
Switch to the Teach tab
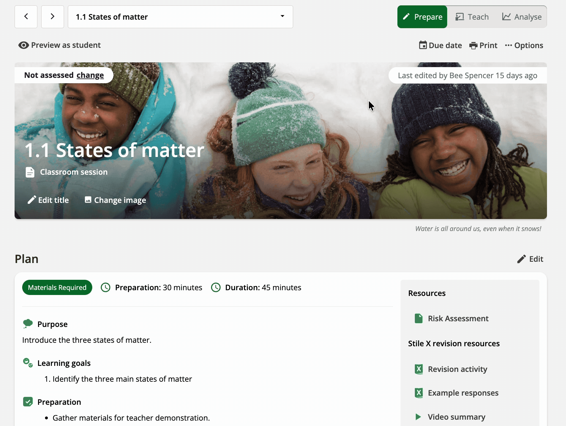472,17
